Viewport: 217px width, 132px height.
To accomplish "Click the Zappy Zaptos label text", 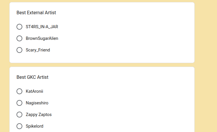I will tap(39, 115).
